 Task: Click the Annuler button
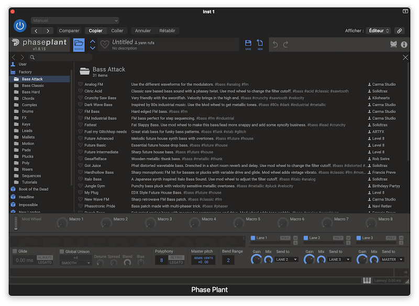142,31
